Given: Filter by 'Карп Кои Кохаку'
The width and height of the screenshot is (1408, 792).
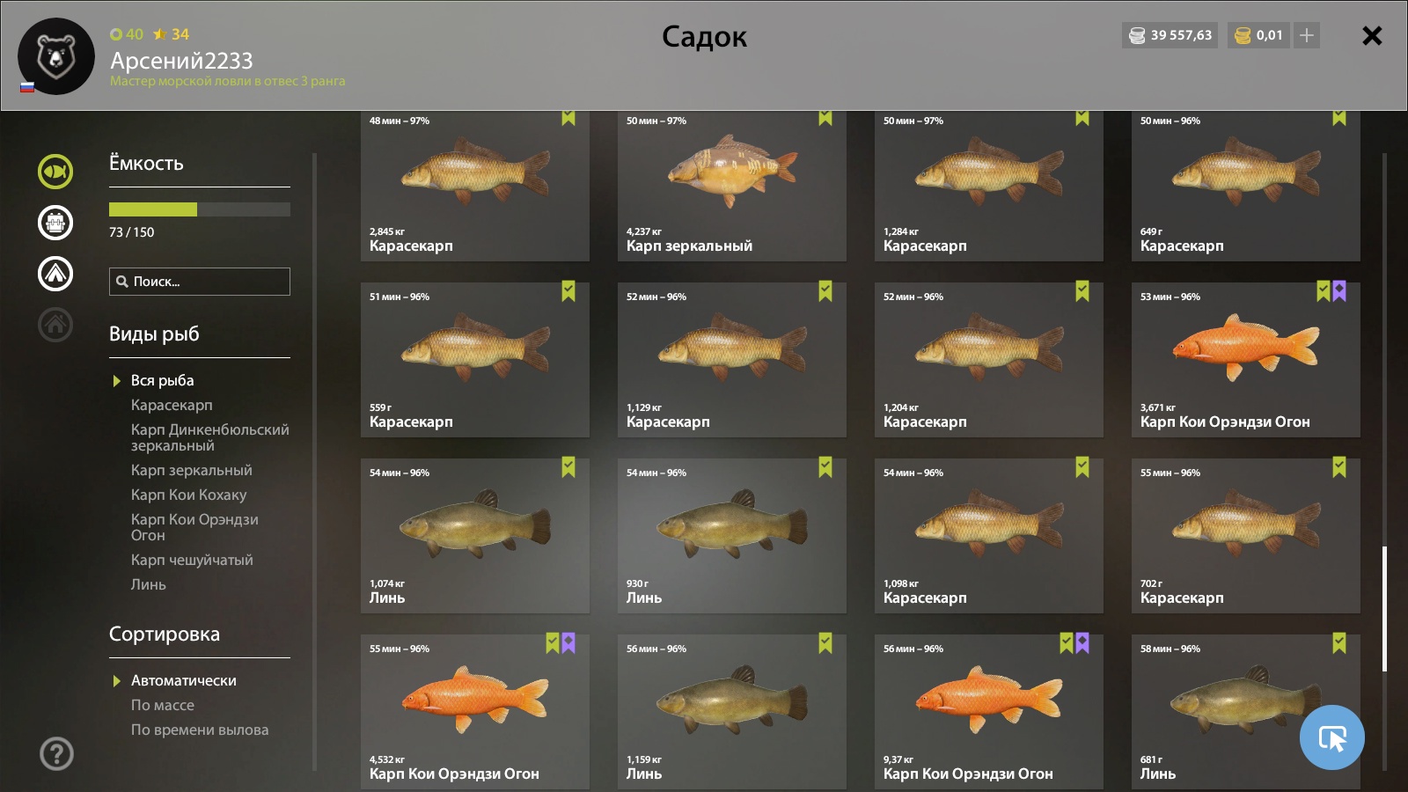Looking at the screenshot, I should pos(189,495).
